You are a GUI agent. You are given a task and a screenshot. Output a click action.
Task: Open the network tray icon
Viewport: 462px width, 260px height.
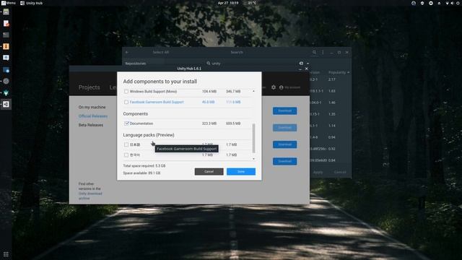coord(448,3)
